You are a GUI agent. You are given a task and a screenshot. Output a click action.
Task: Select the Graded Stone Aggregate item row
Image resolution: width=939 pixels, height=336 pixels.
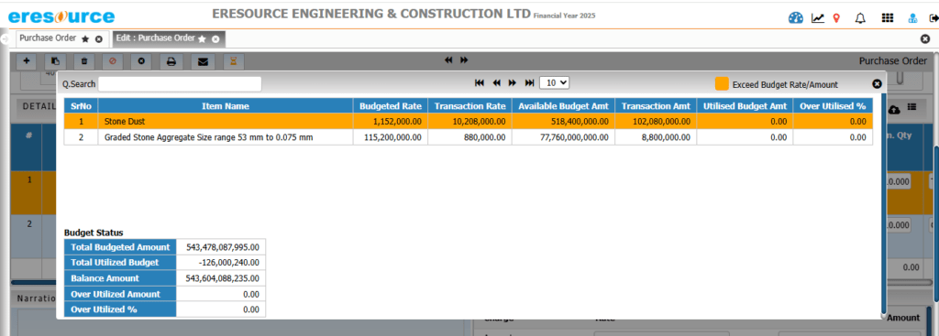(469, 137)
